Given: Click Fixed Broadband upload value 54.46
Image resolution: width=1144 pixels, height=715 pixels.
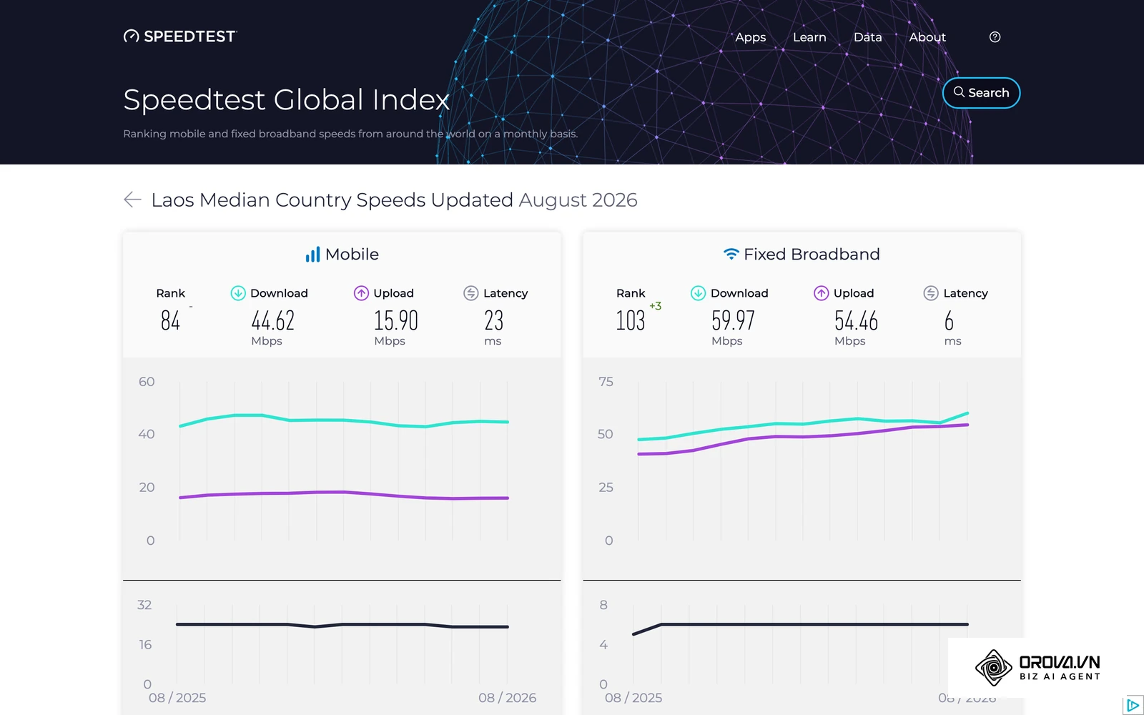Looking at the screenshot, I should coord(856,320).
